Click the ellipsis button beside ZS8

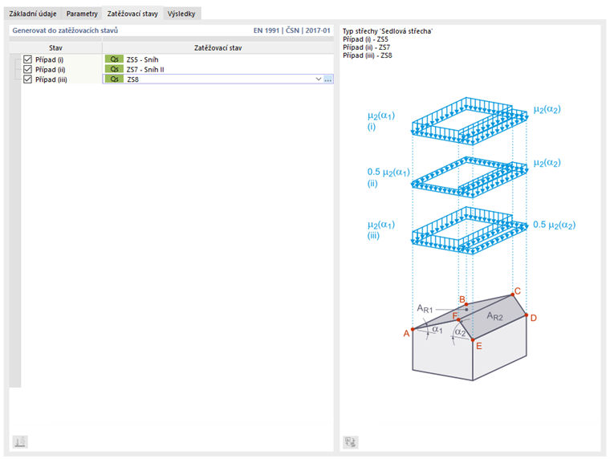328,79
